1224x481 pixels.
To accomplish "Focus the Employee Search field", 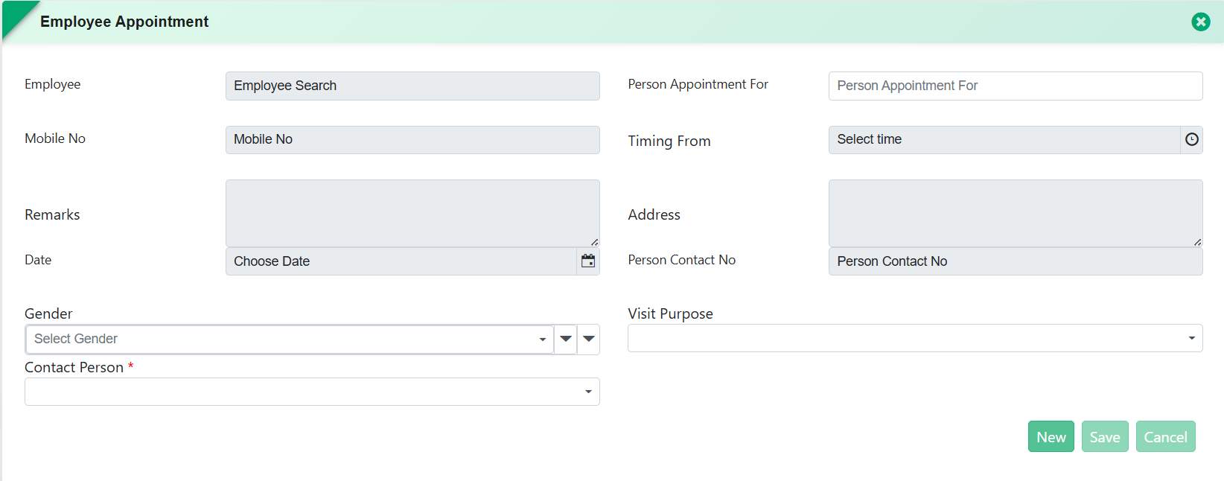I will [x=412, y=86].
